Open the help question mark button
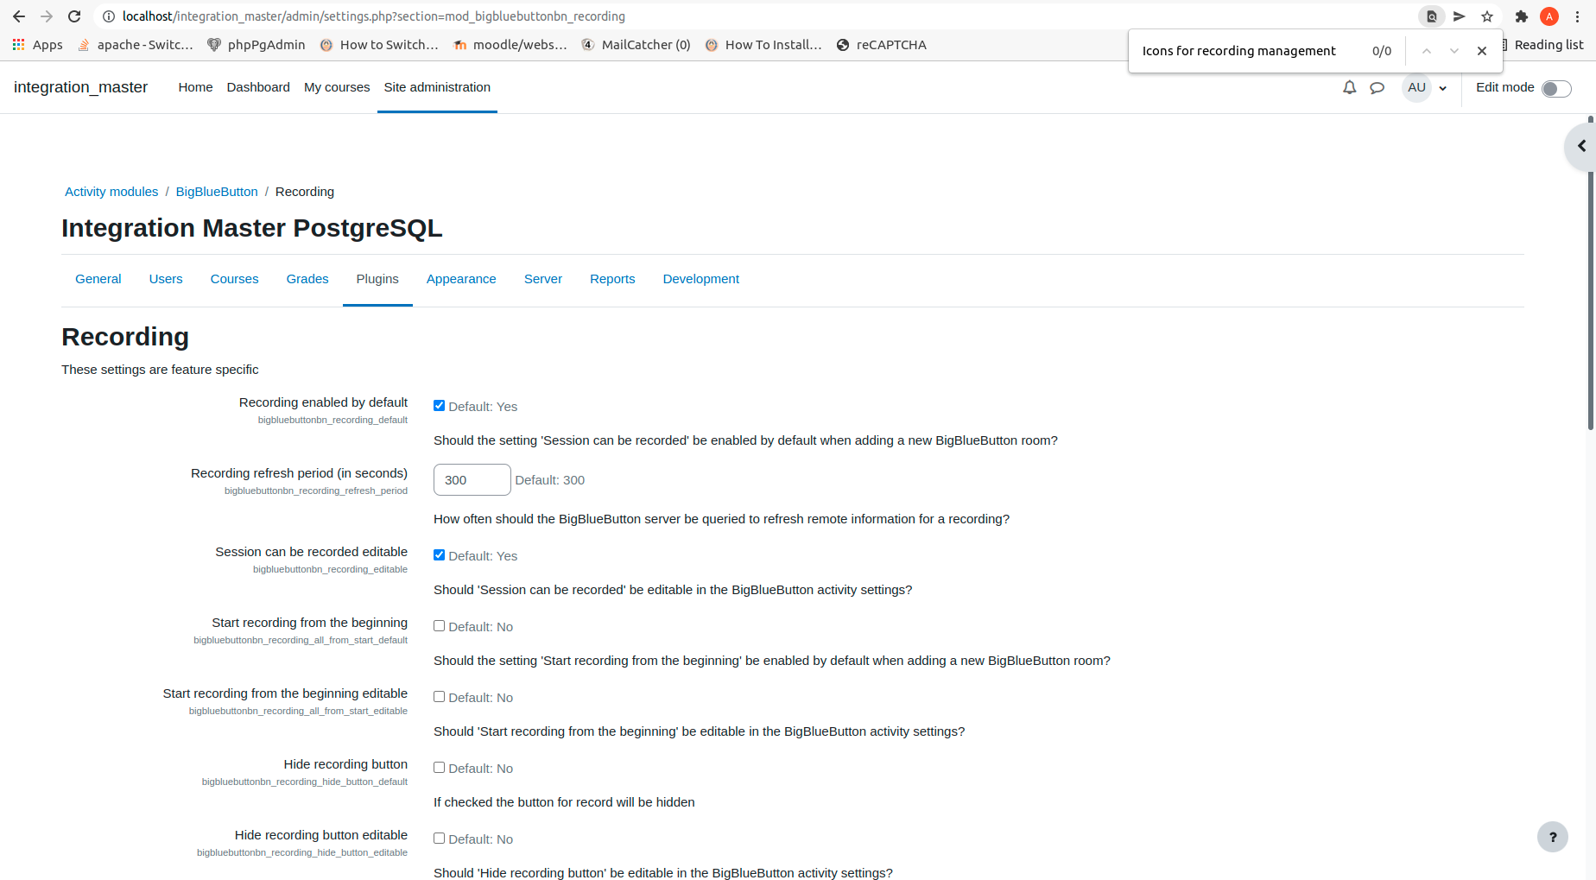1596x880 pixels. coord(1553,837)
